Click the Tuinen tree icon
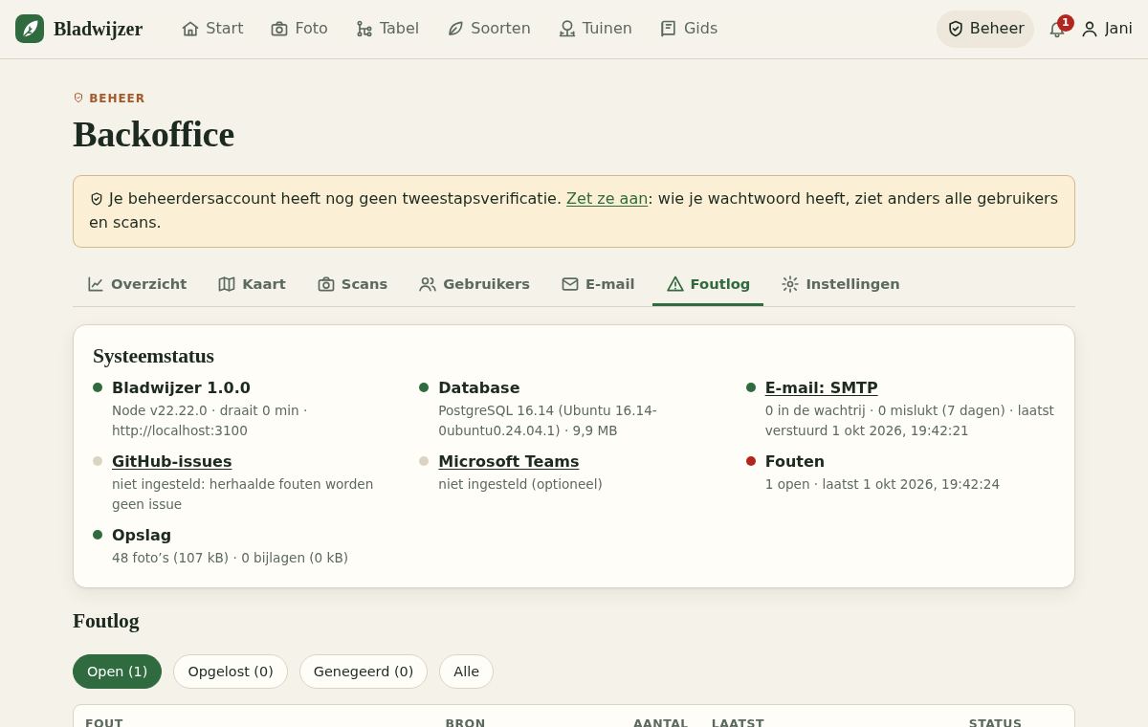This screenshot has height=727, width=1148. (567, 29)
